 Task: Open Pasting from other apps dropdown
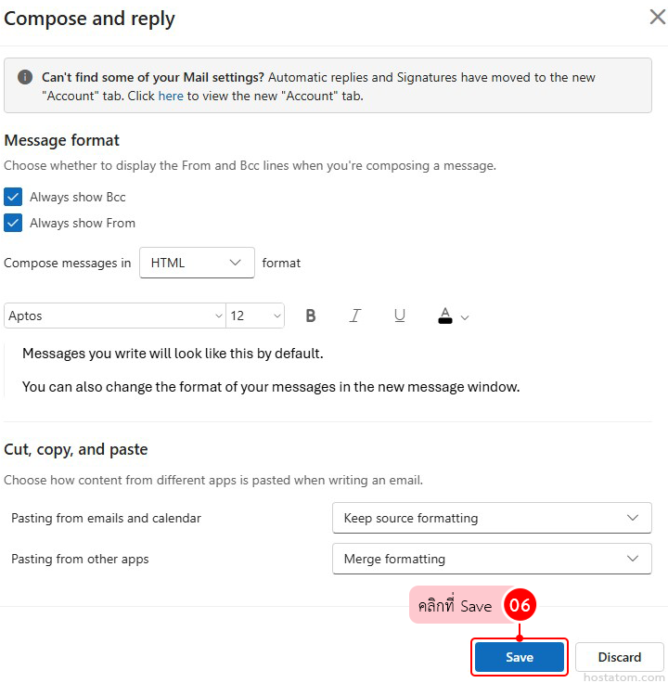(492, 559)
